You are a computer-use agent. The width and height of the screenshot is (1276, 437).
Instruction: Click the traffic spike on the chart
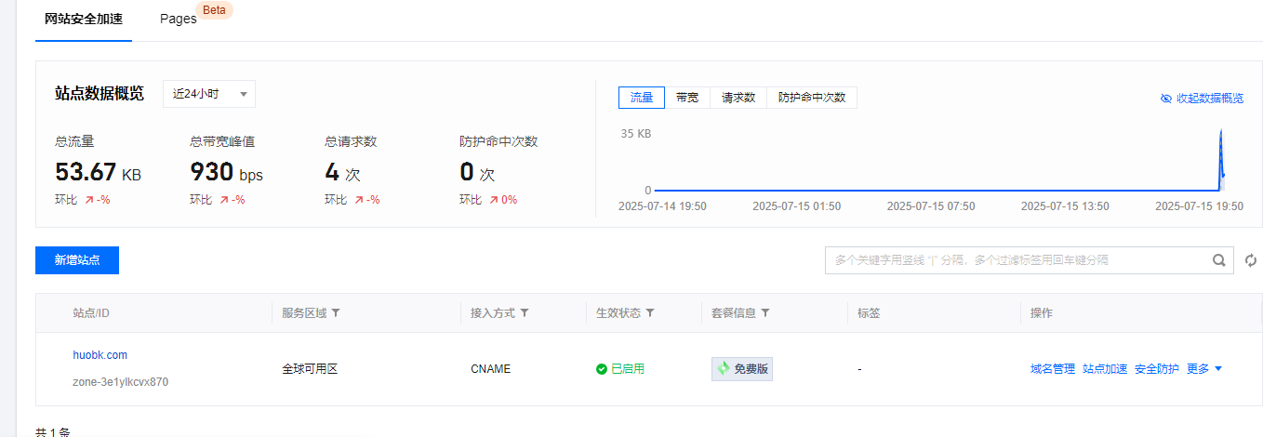[x=1221, y=158]
